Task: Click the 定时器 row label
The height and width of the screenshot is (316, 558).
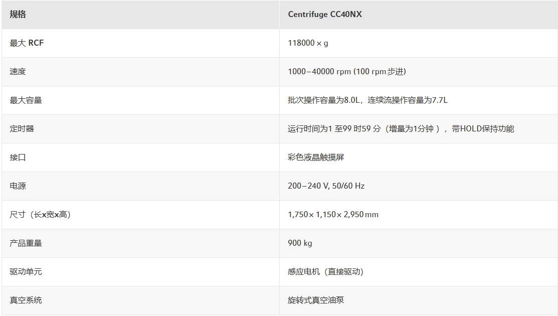Action: tap(22, 129)
